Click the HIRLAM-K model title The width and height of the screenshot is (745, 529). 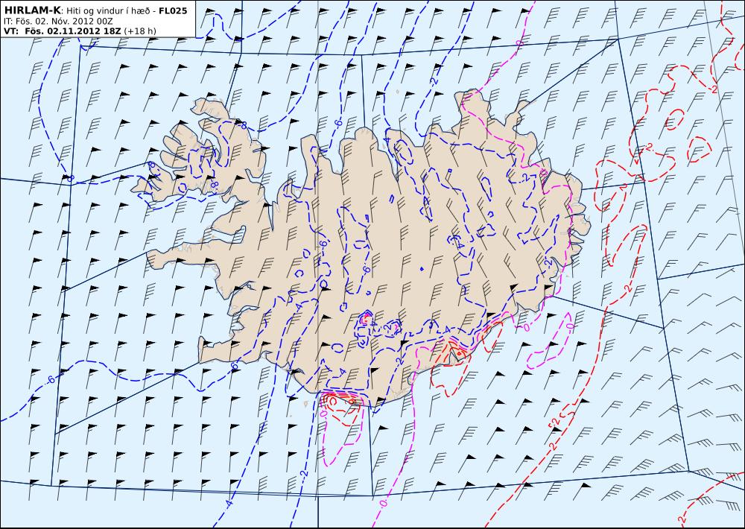[x=32, y=10]
